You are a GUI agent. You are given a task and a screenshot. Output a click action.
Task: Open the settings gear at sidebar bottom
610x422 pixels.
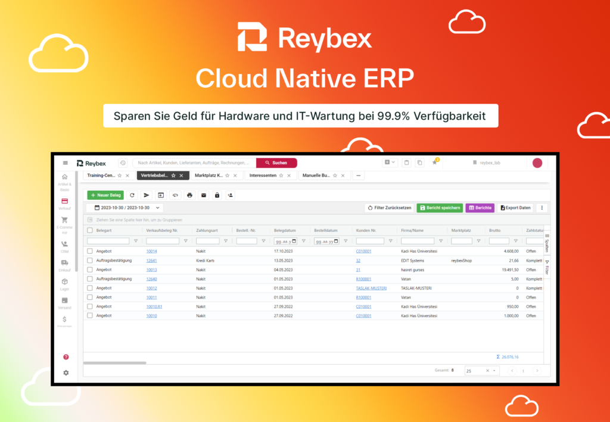pyautogui.click(x=66, y=373)
